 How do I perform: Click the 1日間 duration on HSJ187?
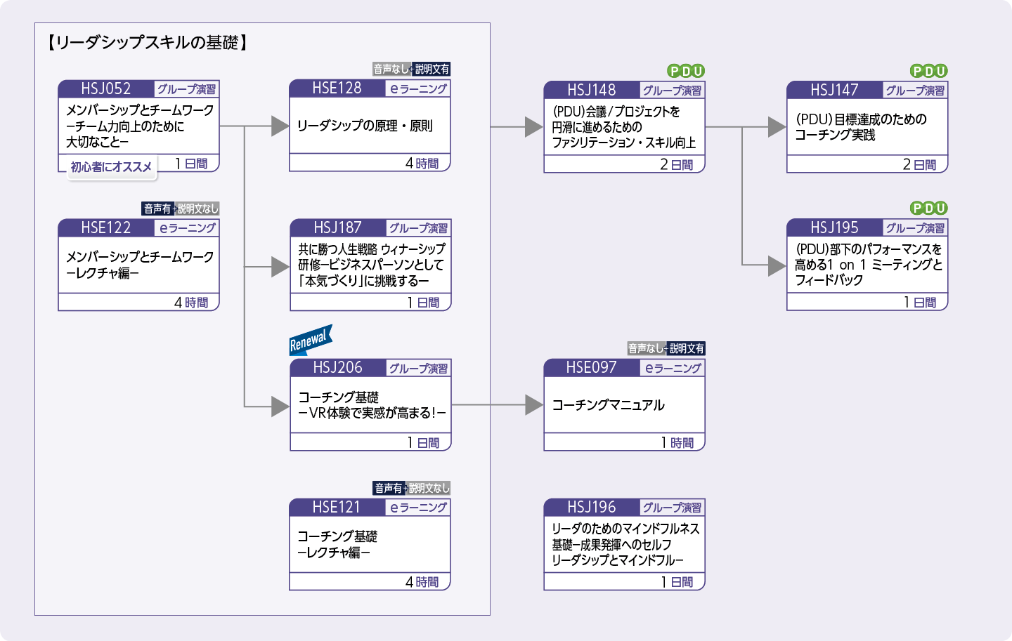(424, 303)
